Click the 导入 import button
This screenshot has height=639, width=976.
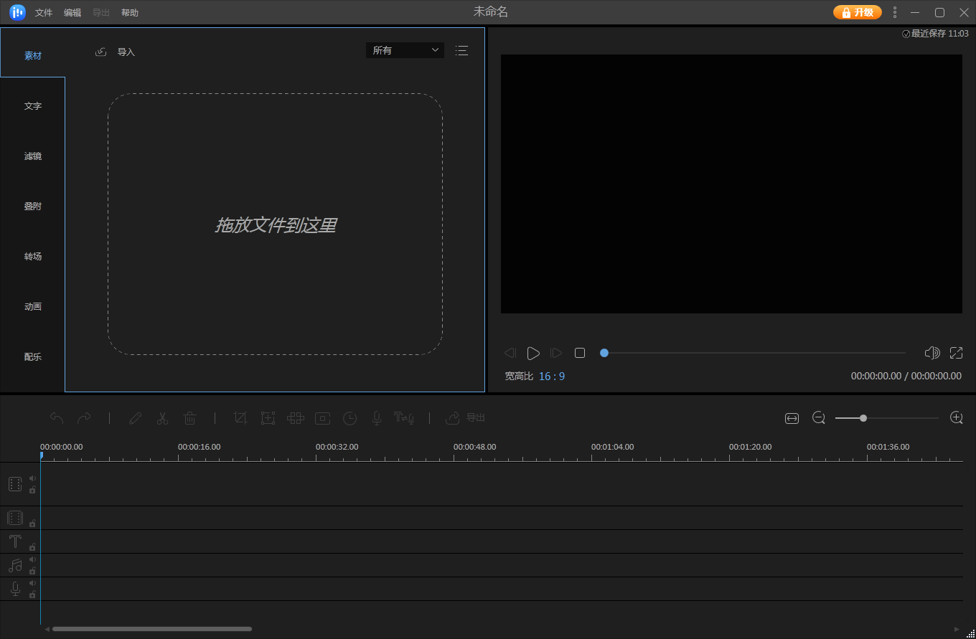(x=116, y=52)
